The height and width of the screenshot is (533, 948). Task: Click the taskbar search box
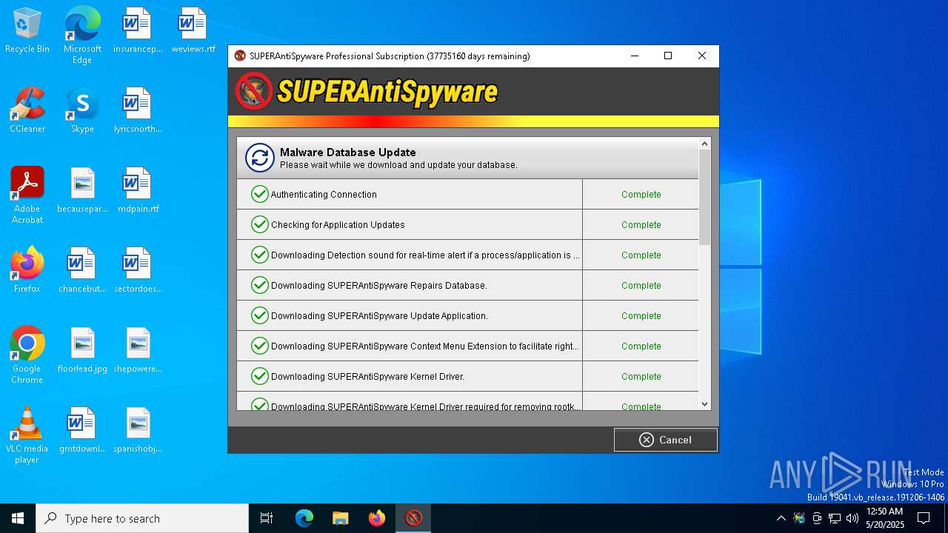point(142,518)
